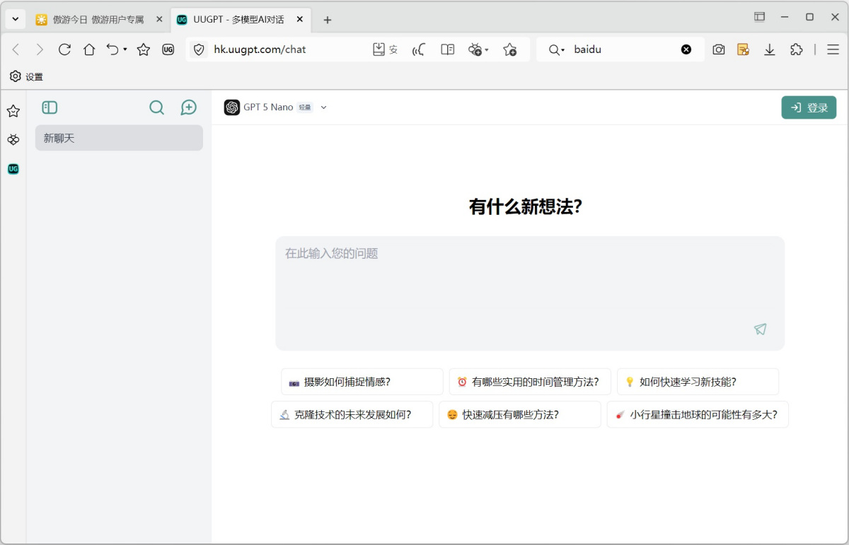This screenshot has height=545, width=849.
Task: Click the 登录 button
Action: click(809, 107)
